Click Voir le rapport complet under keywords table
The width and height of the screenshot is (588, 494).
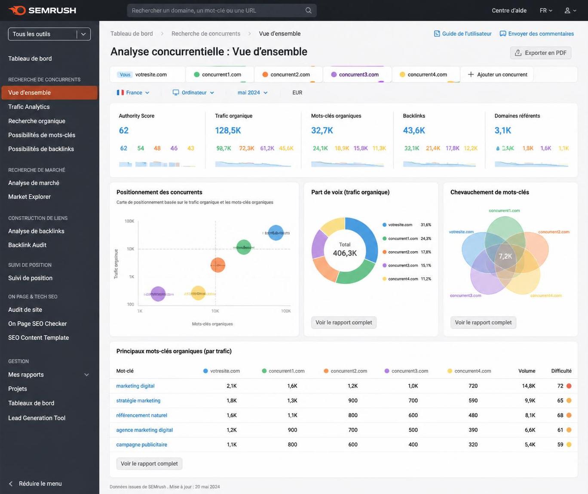pos(149,464)
